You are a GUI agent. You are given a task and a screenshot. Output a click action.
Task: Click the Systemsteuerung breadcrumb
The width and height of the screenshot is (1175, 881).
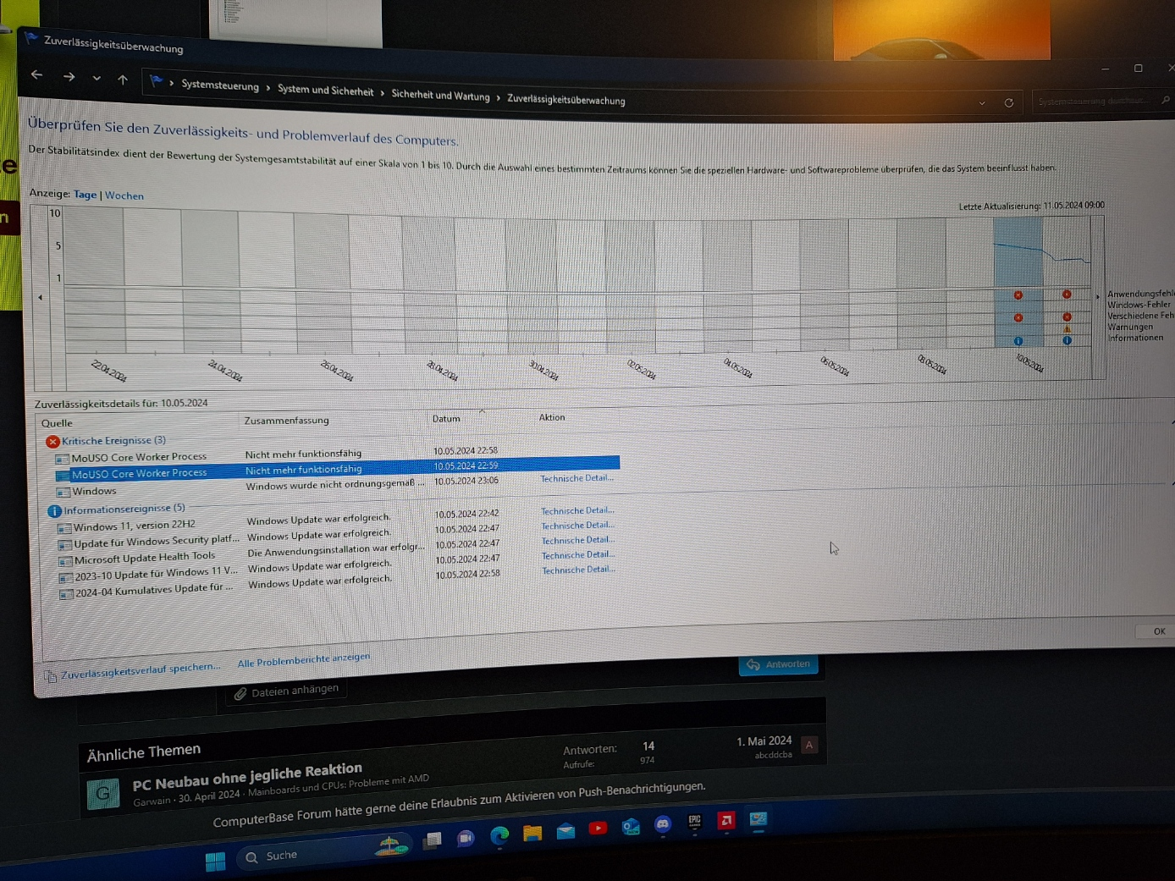click(x=220, y=85)
